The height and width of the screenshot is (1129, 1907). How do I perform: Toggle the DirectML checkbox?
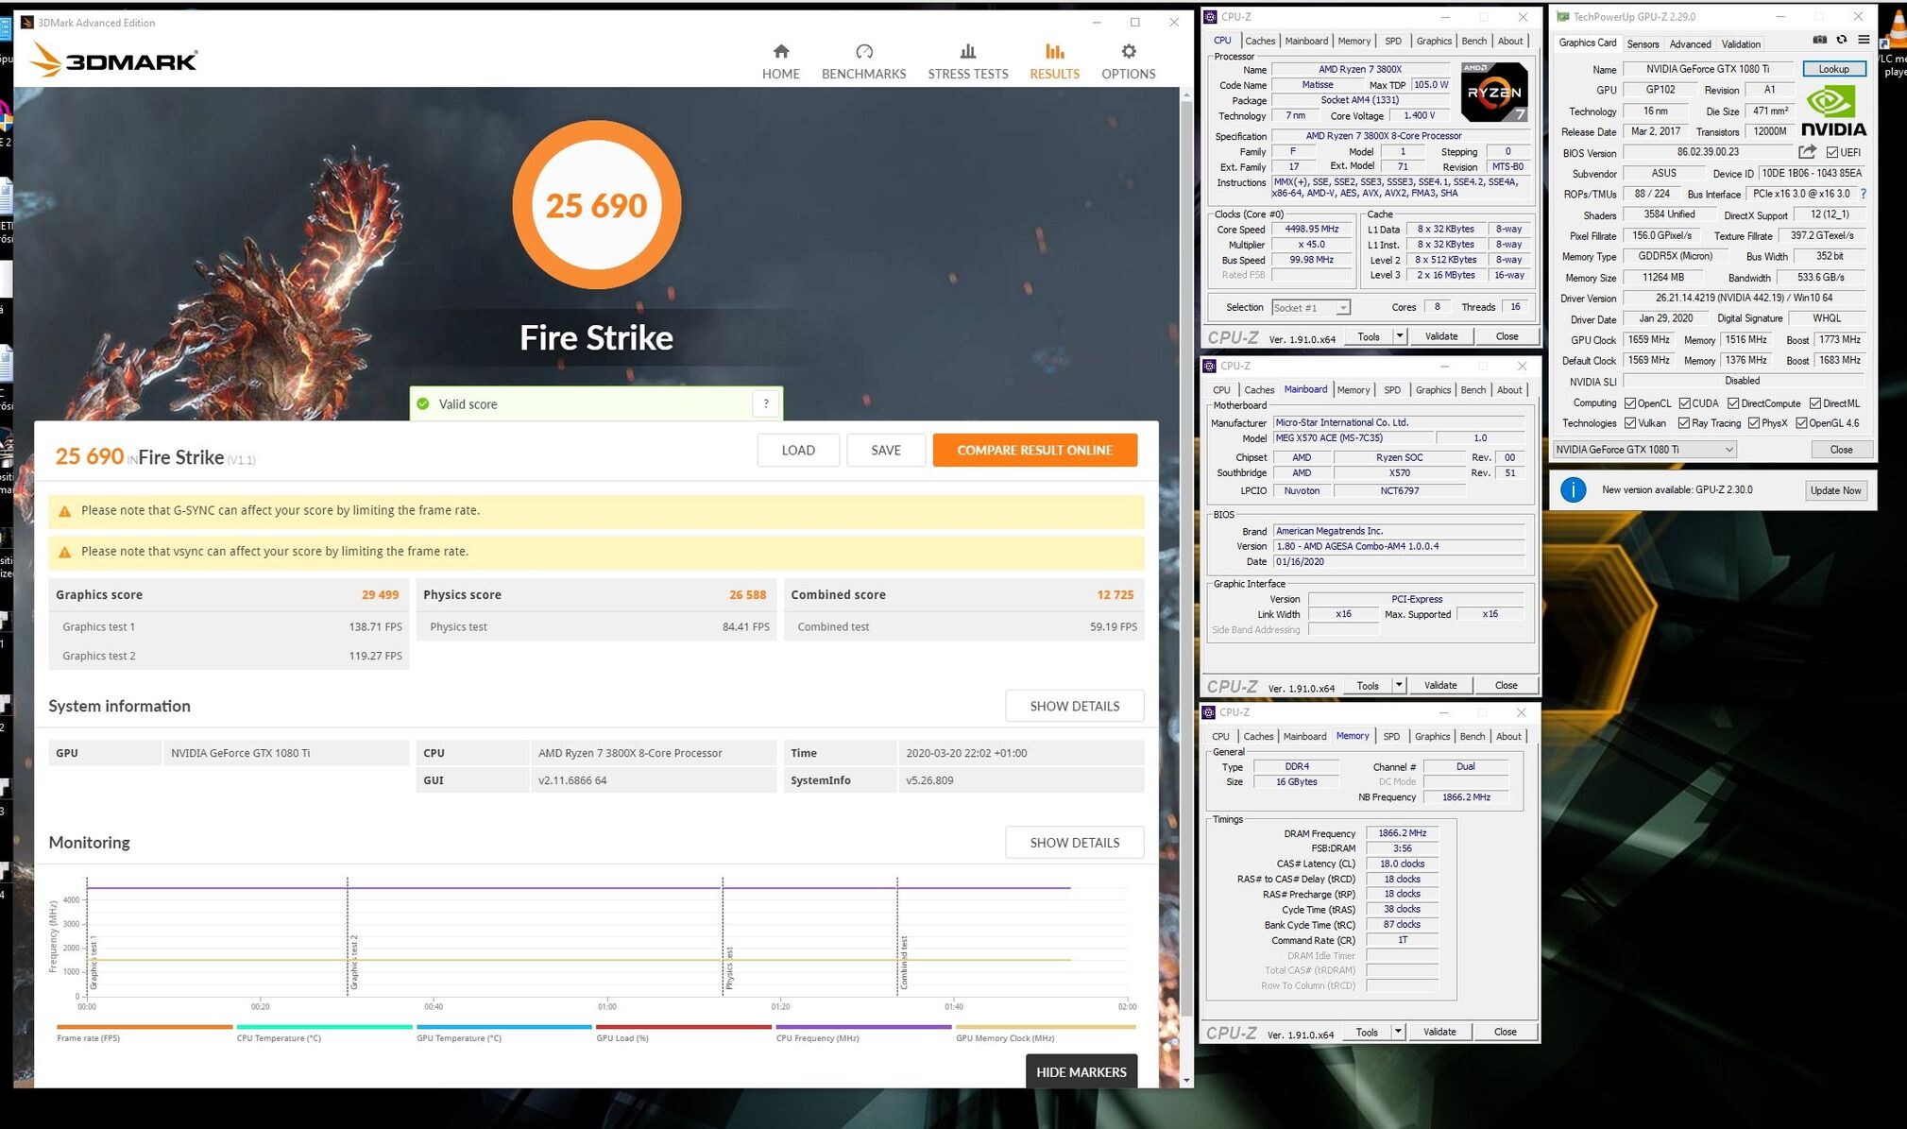point(1814,403)
